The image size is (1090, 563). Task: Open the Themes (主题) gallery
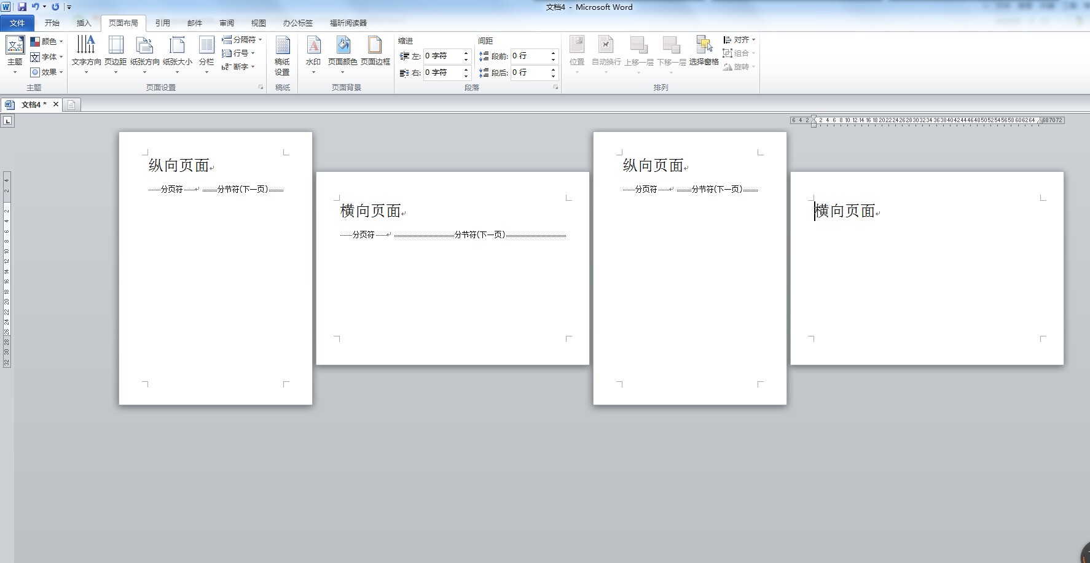15,54
